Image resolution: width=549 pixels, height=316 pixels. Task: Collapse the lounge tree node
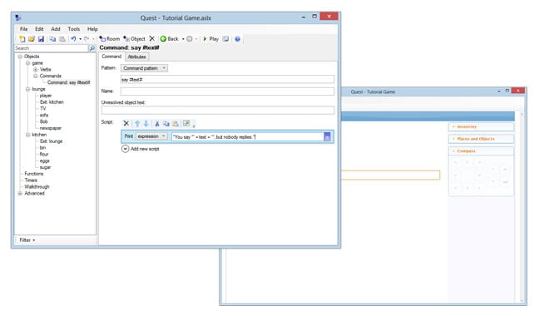(28, 89)
